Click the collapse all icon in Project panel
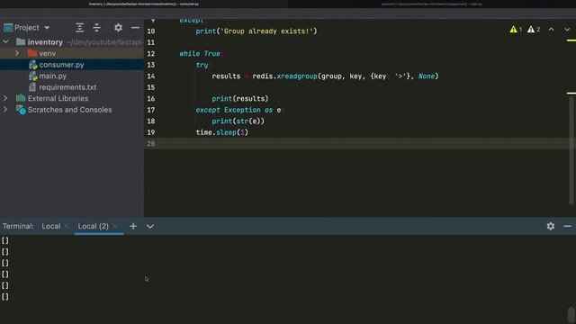This screenshot has width=576, height=324. [96, 28]
